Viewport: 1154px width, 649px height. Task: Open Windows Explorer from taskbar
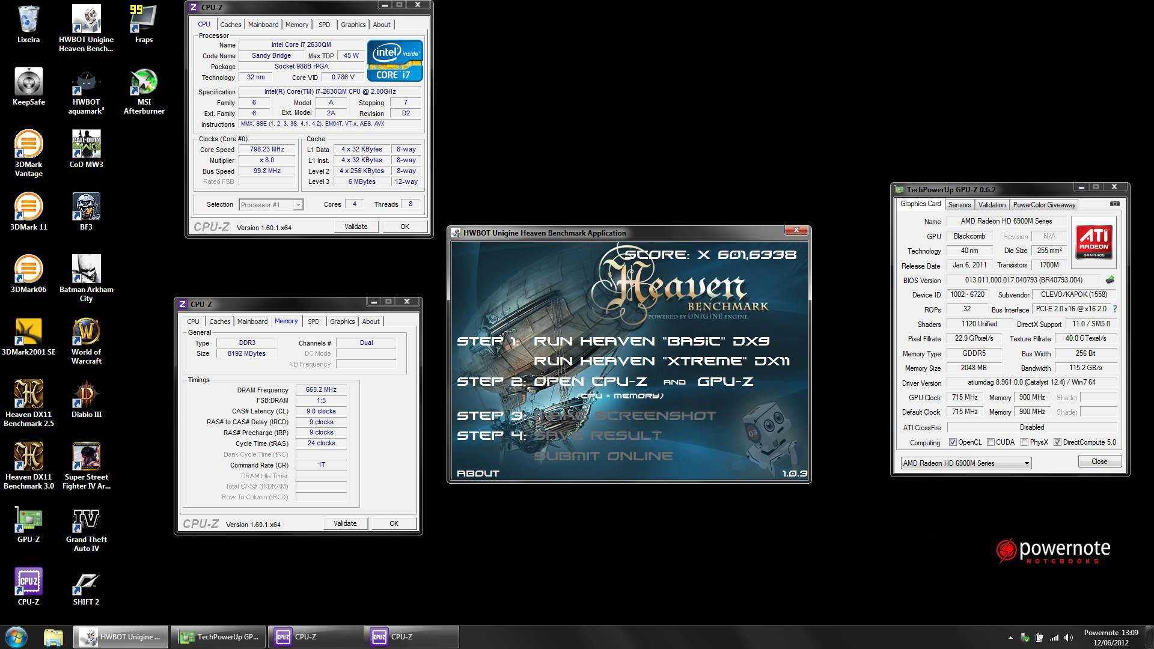pyautogui.click(x=53, y=637)
